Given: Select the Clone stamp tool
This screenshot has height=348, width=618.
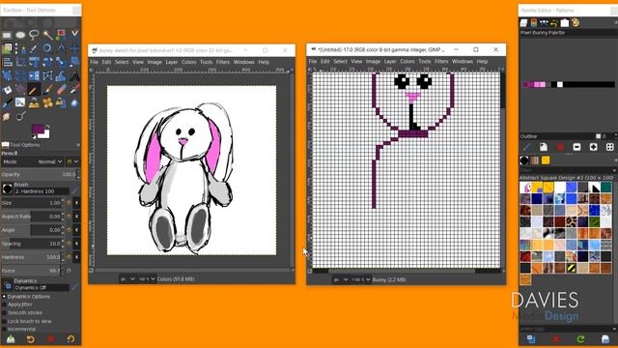Looking at the screenshot, I should click(x=34, y=103).
